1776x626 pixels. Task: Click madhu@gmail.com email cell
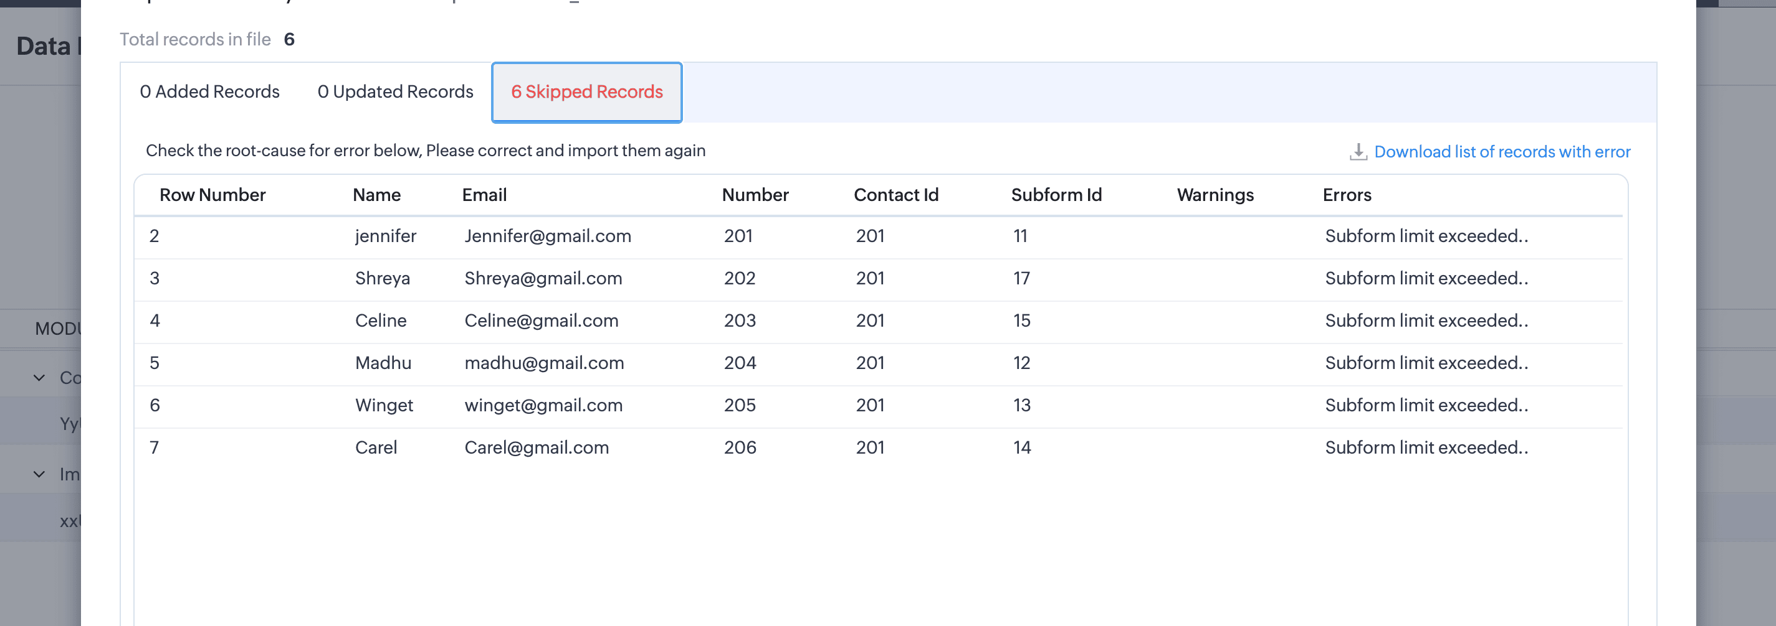(544, 363)
